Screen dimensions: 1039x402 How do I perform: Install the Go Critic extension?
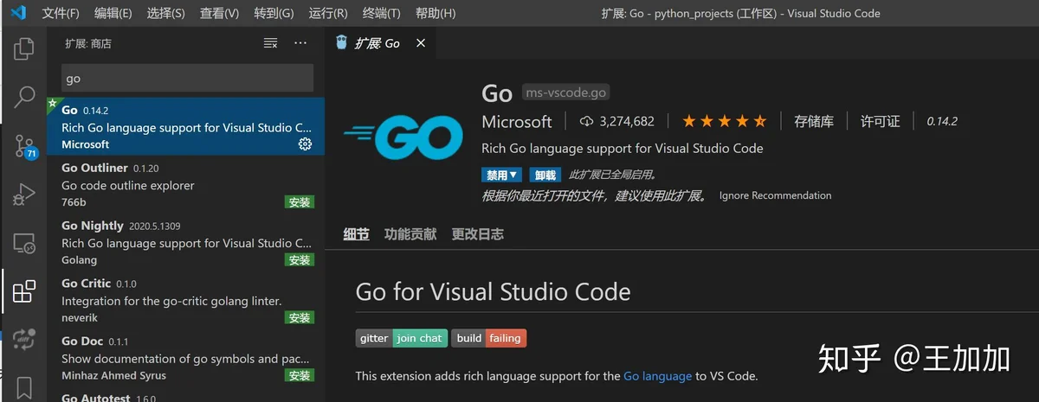click(300, 318)
